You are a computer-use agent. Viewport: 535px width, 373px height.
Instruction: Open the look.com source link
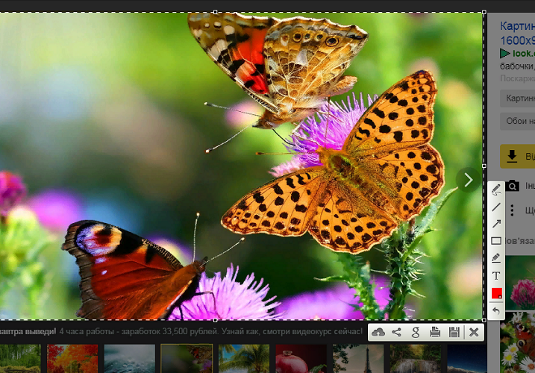click(522, 53)
